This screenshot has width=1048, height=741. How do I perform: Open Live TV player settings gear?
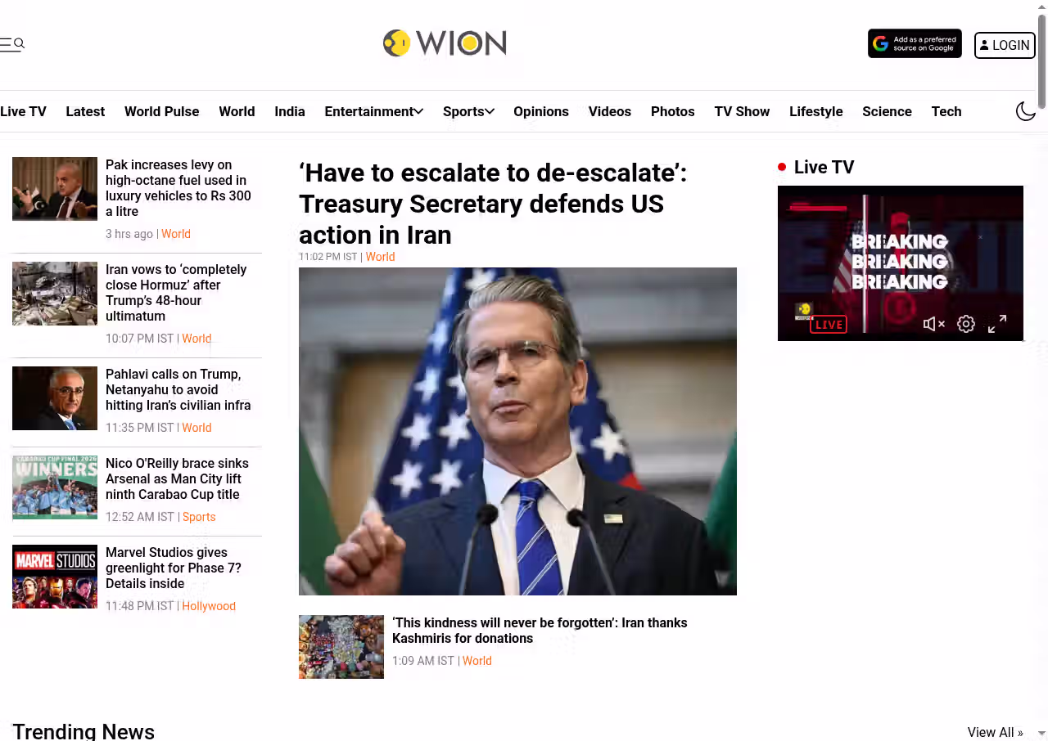(x=966, y=324)
